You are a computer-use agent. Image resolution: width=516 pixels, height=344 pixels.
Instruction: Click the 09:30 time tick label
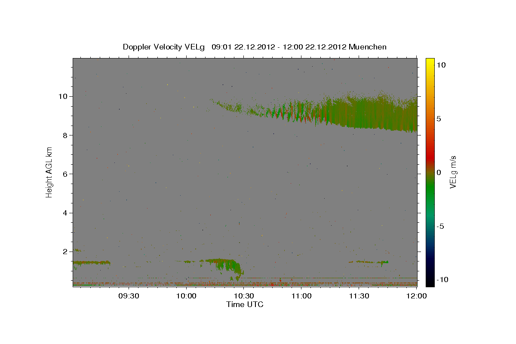[129, 296]
